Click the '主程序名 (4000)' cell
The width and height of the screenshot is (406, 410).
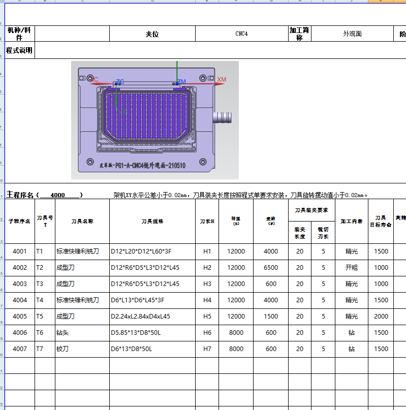pyautogui.click(x=45, y=195)
